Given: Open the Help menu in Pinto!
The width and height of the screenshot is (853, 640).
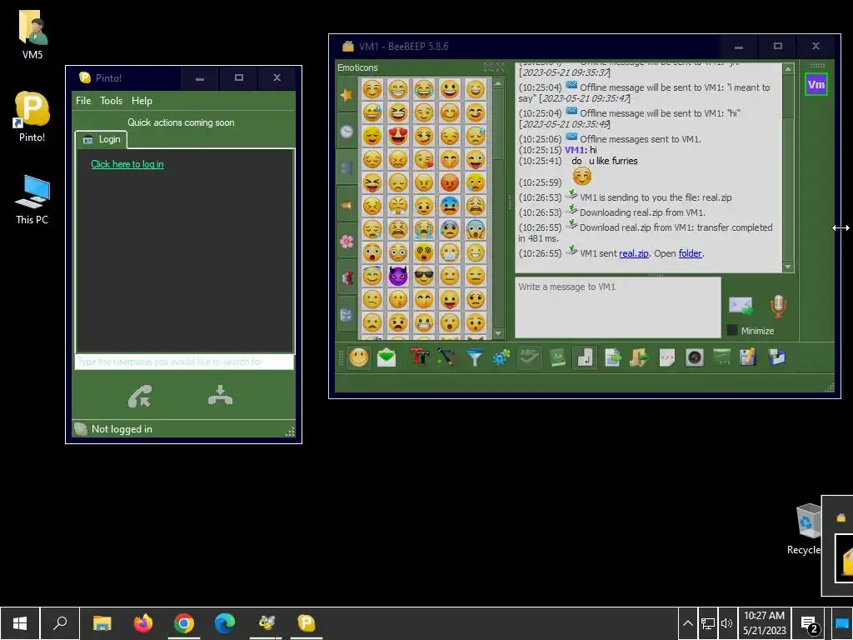Looking at the screenshot, I should pyautogui.click(x=142, y=101).
